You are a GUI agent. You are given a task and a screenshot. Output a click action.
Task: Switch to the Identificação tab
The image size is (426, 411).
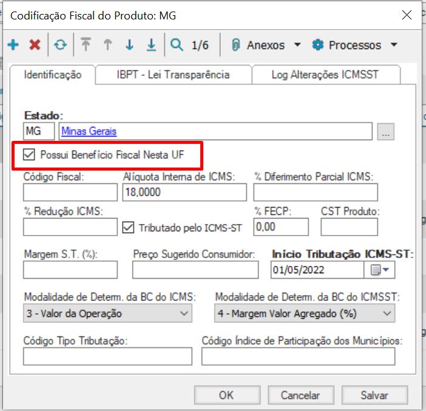53,75
